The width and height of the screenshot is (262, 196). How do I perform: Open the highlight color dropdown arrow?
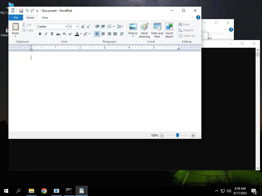[x=89, y=34]
